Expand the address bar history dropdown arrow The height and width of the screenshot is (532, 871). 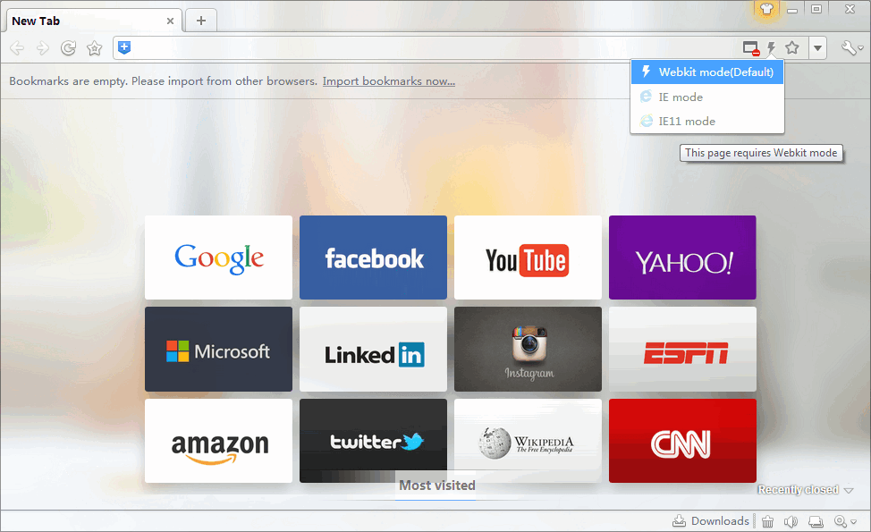(817, 48)
